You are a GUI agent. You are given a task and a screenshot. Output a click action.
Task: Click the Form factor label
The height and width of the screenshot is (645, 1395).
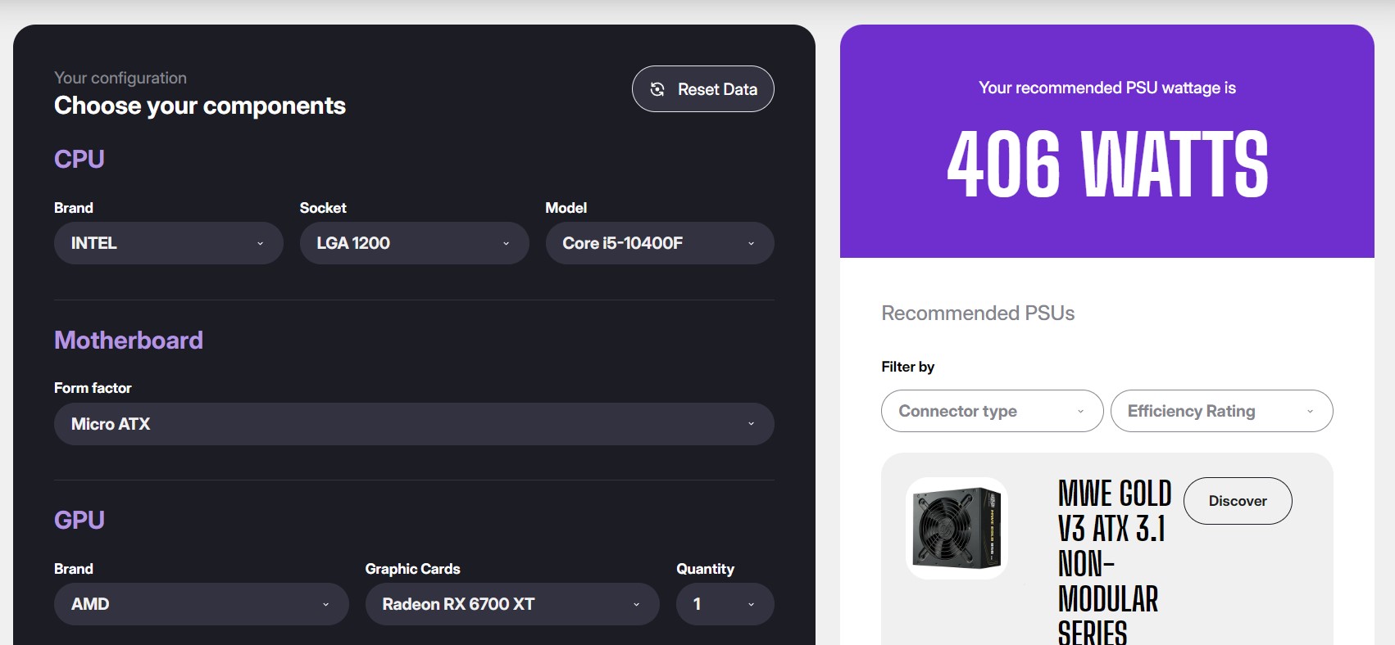coord(93,388)
